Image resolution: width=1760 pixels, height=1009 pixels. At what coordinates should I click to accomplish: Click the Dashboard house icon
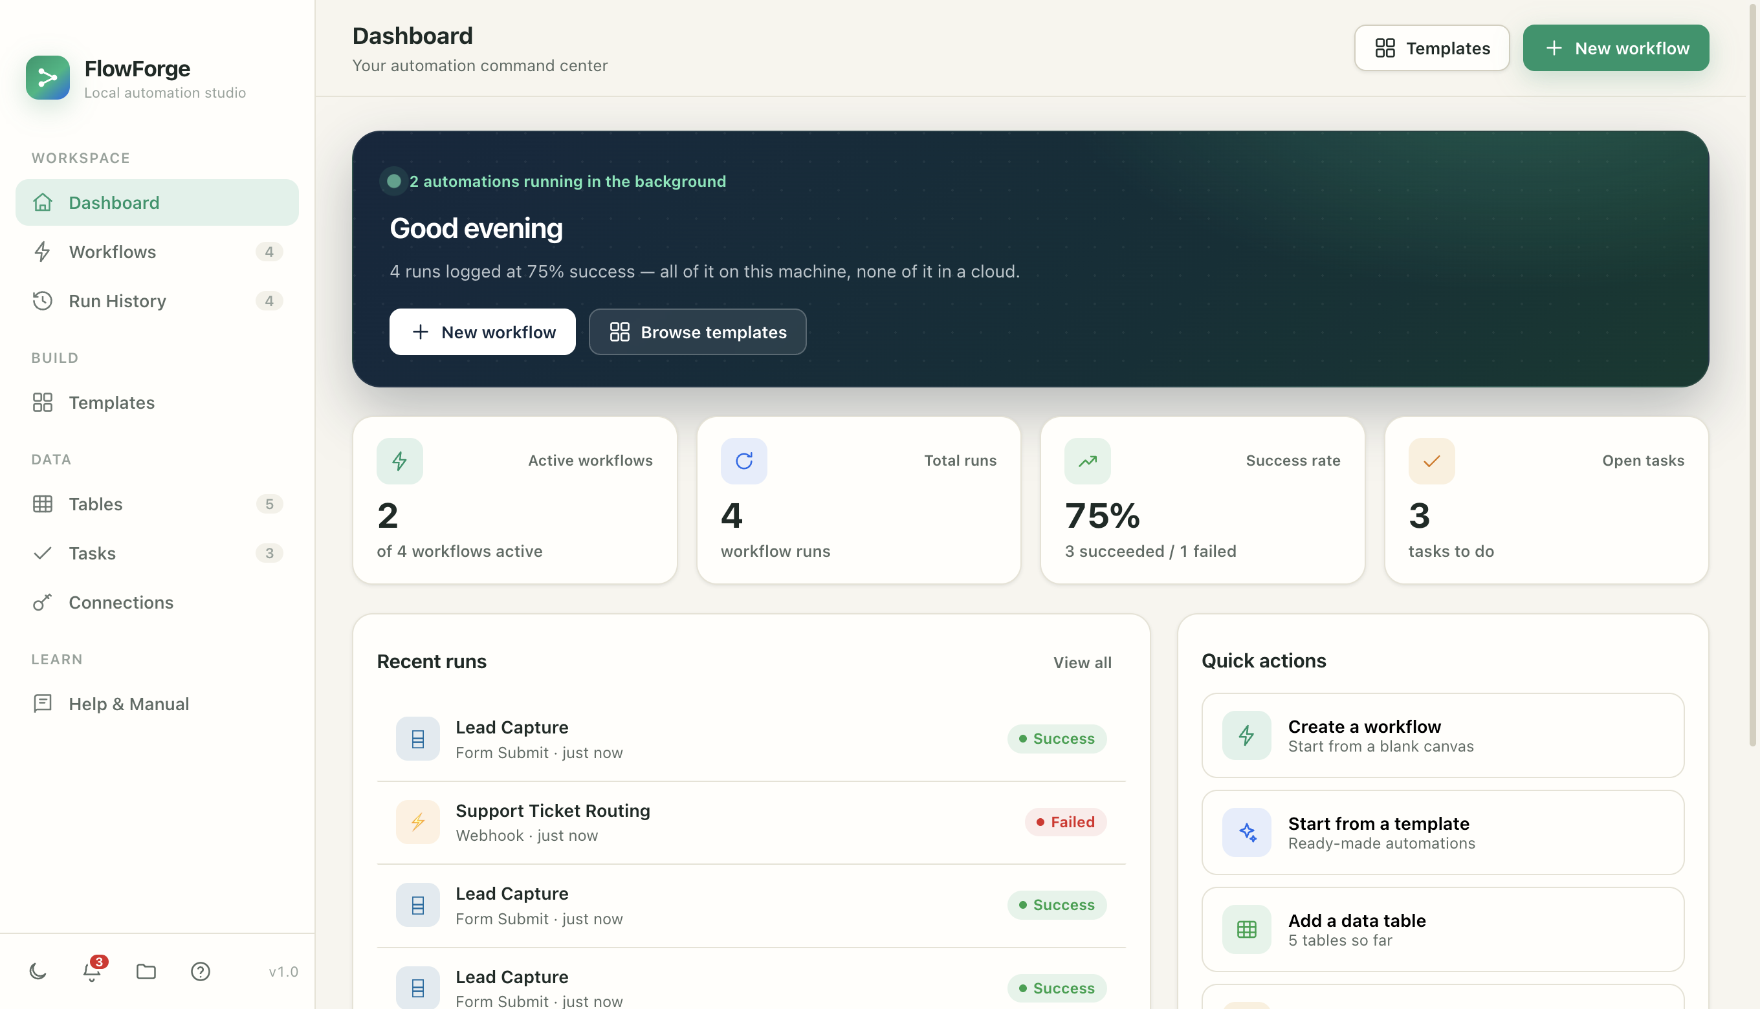(x=43, y=202)
